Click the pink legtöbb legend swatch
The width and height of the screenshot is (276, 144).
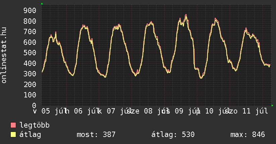click(13, 125)
